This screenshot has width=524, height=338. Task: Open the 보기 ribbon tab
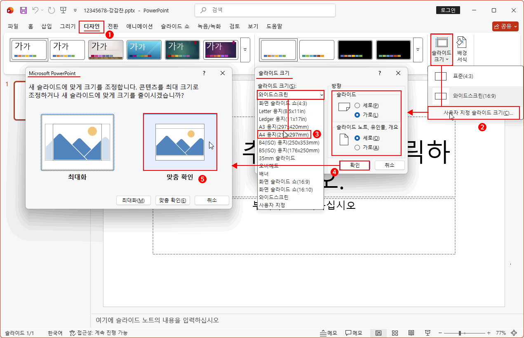(x=252, y=26)
